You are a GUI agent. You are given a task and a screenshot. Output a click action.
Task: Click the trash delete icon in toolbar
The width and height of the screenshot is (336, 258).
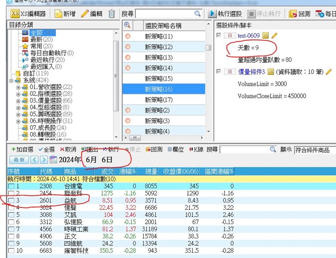tap(112, 14)
